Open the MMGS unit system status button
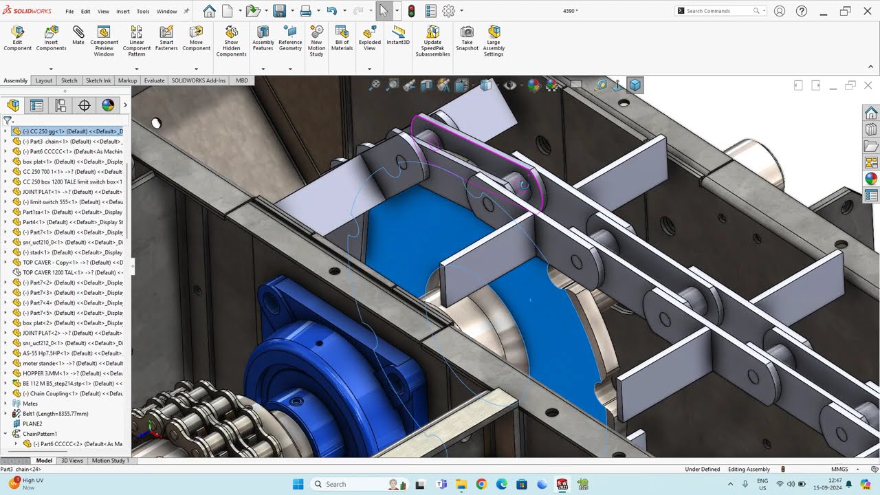The width and height of the screenshot is (880, 495). point(839,469)
